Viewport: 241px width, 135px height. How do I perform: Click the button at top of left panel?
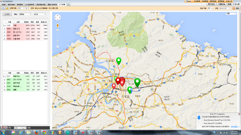point(7,14)
